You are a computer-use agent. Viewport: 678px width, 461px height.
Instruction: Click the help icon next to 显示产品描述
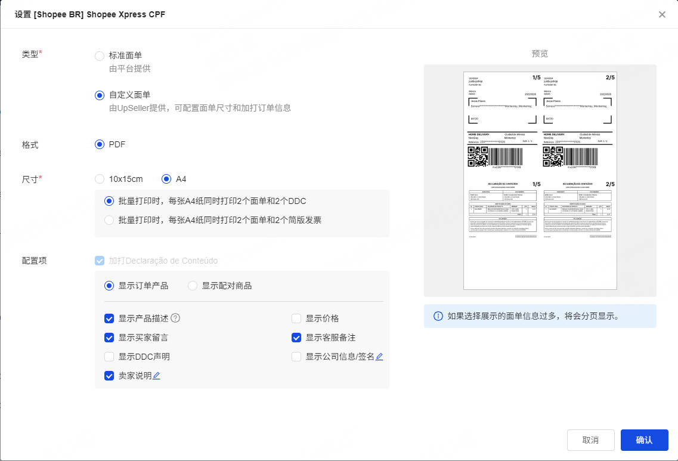tap(175, 318)
